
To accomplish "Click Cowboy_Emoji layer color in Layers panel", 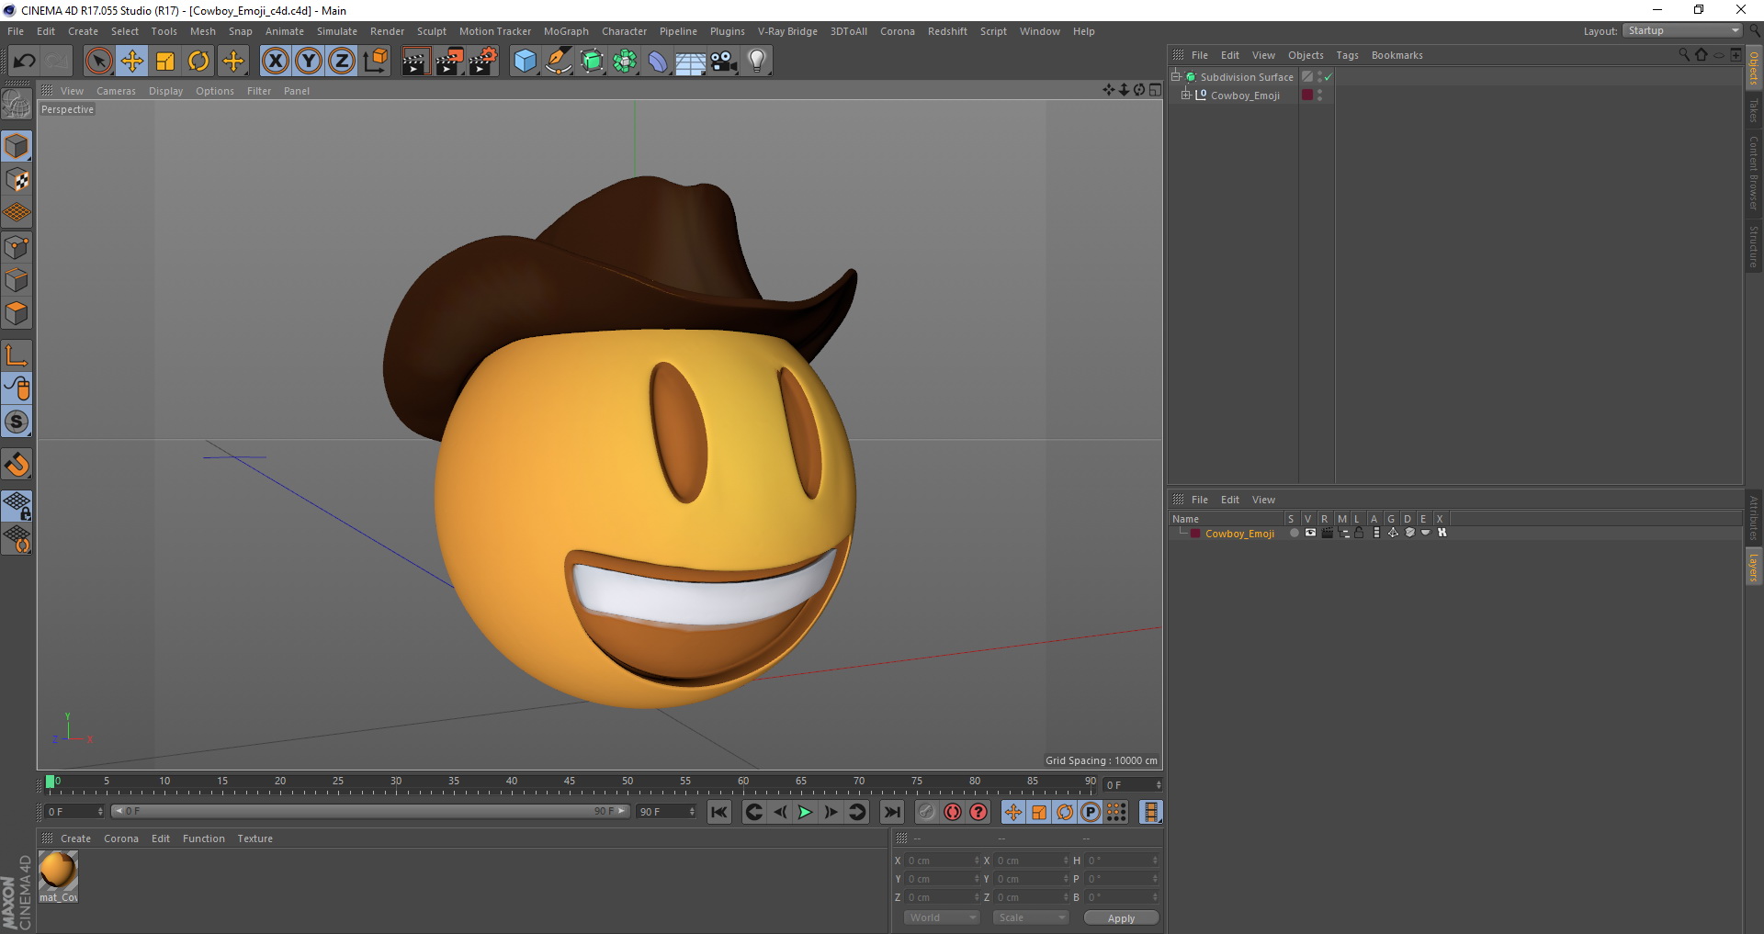I will 1195,534.
